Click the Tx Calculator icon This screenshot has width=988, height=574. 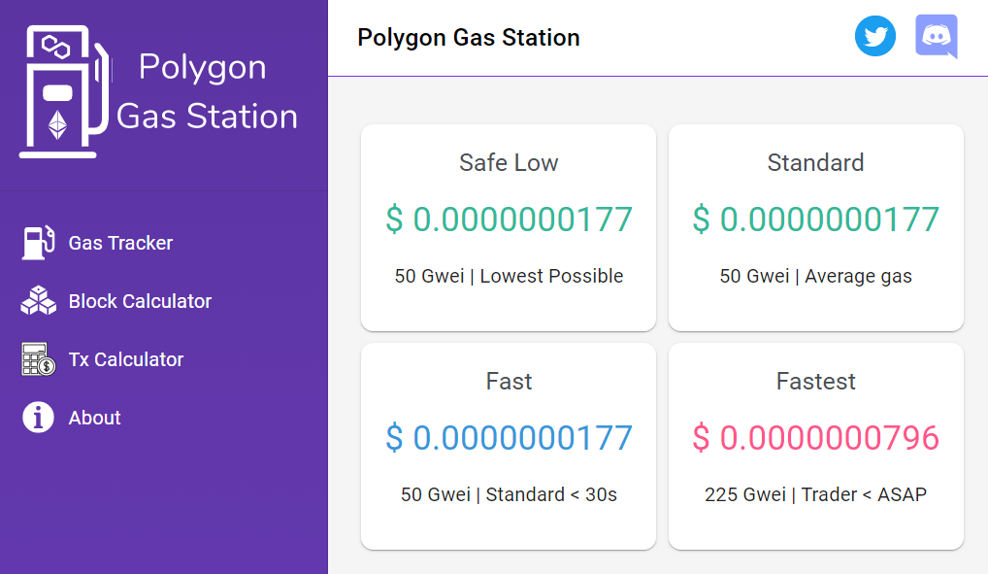tap(39, 359)
